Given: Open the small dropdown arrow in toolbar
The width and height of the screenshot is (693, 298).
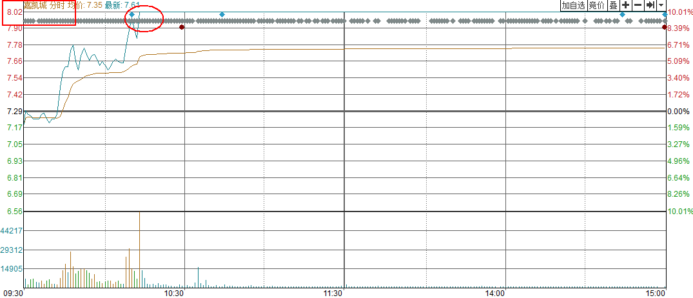Looking at the screenshot, I should point(661,5).
